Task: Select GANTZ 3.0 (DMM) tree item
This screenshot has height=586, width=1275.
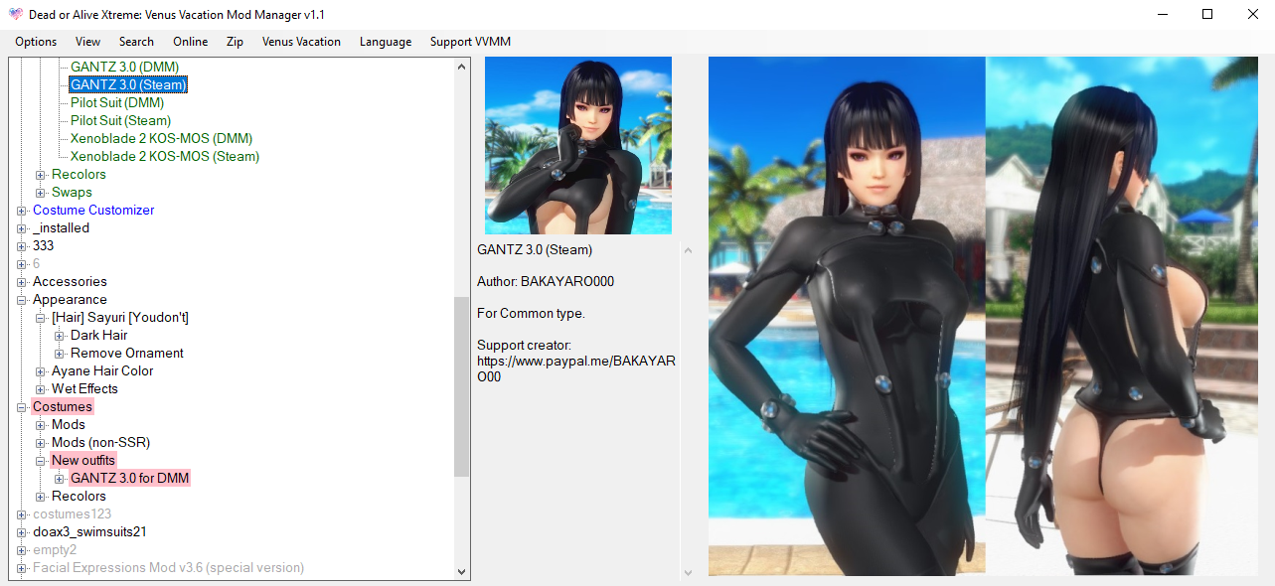Action: pyautogui.click(x=125, y=67)
